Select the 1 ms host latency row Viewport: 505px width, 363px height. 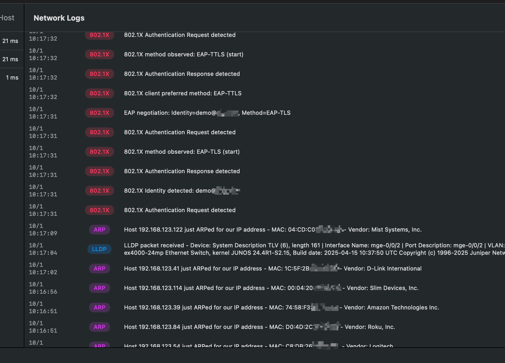[x=12, y=78]
